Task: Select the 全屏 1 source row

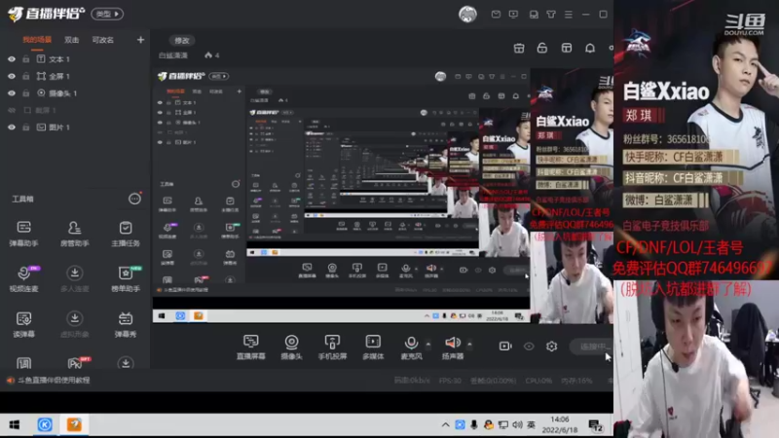Action: click(x=75, y=76)
